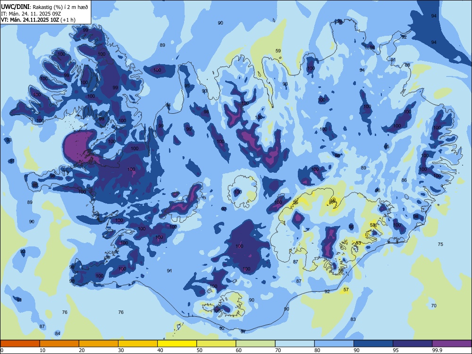This screenshot has height=354, width=472.
Task: Click the map value '96' in east Iceland
Action: [x=378, y=190]
